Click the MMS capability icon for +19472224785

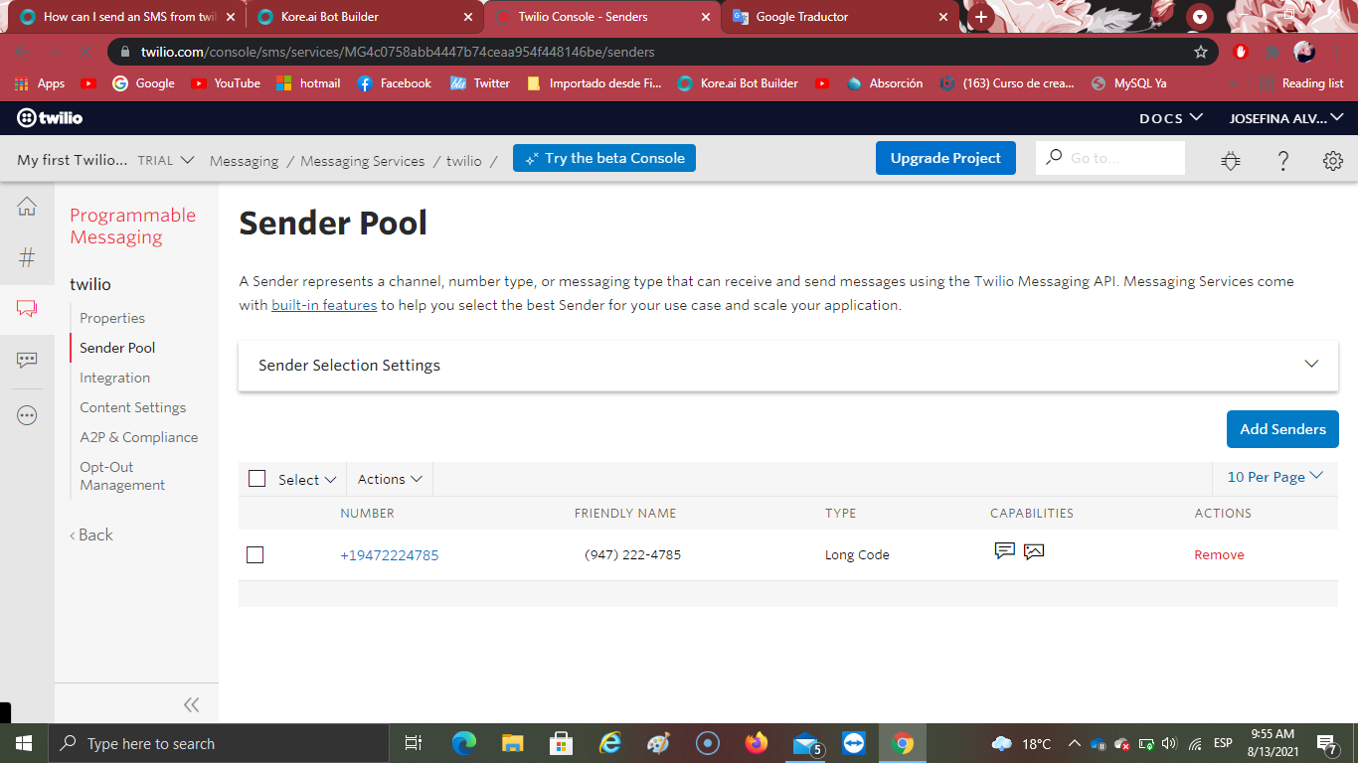tap(1034, 550)
